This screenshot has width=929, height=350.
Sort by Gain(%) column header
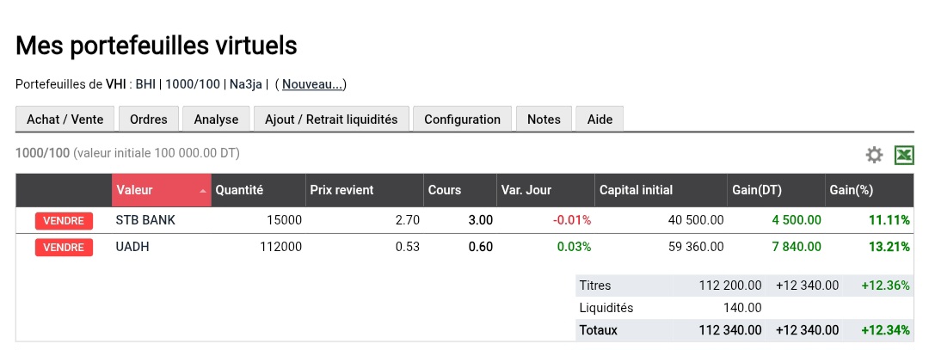coord(851,190)
